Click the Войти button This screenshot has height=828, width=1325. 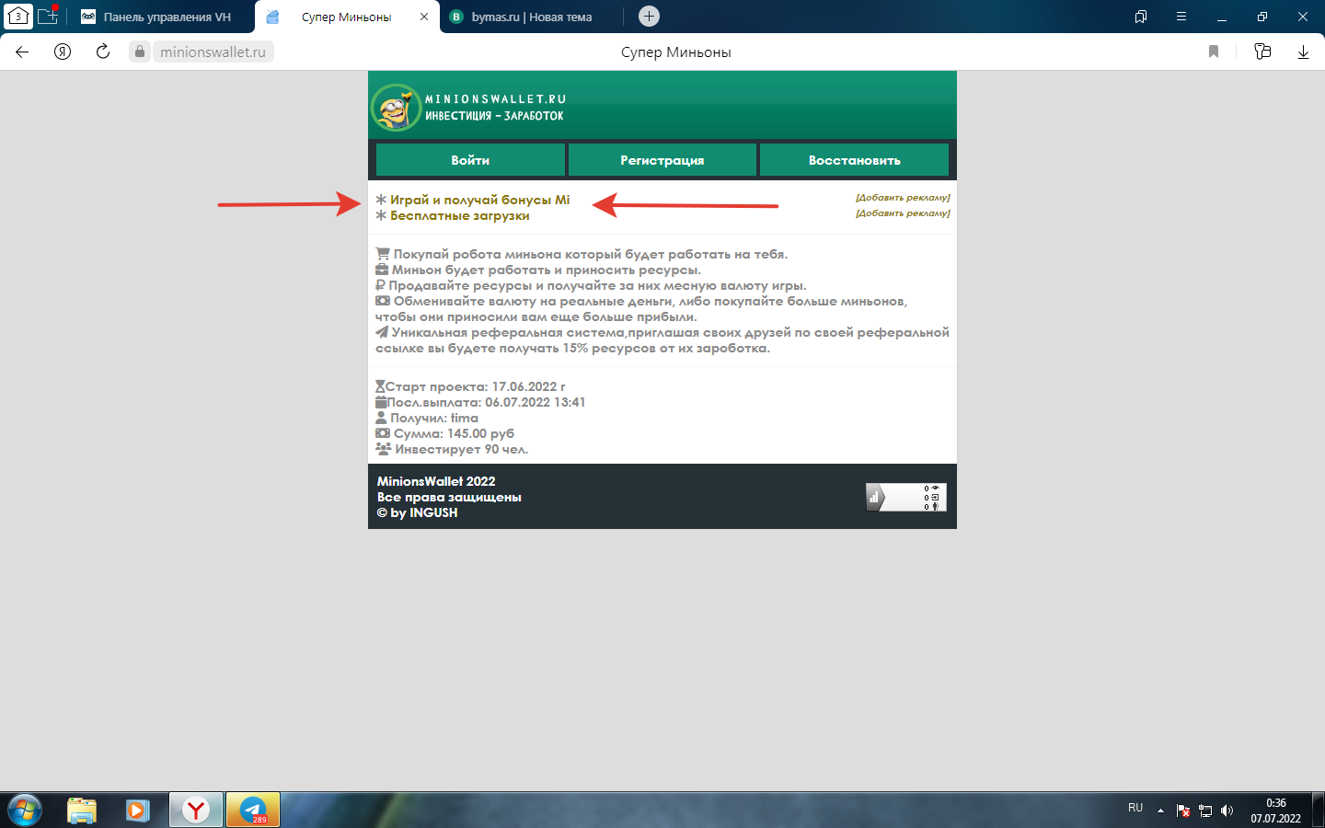[470, 160]
